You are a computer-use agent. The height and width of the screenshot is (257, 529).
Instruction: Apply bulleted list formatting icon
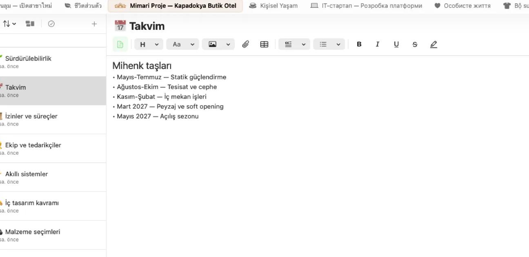click(323, 44)
